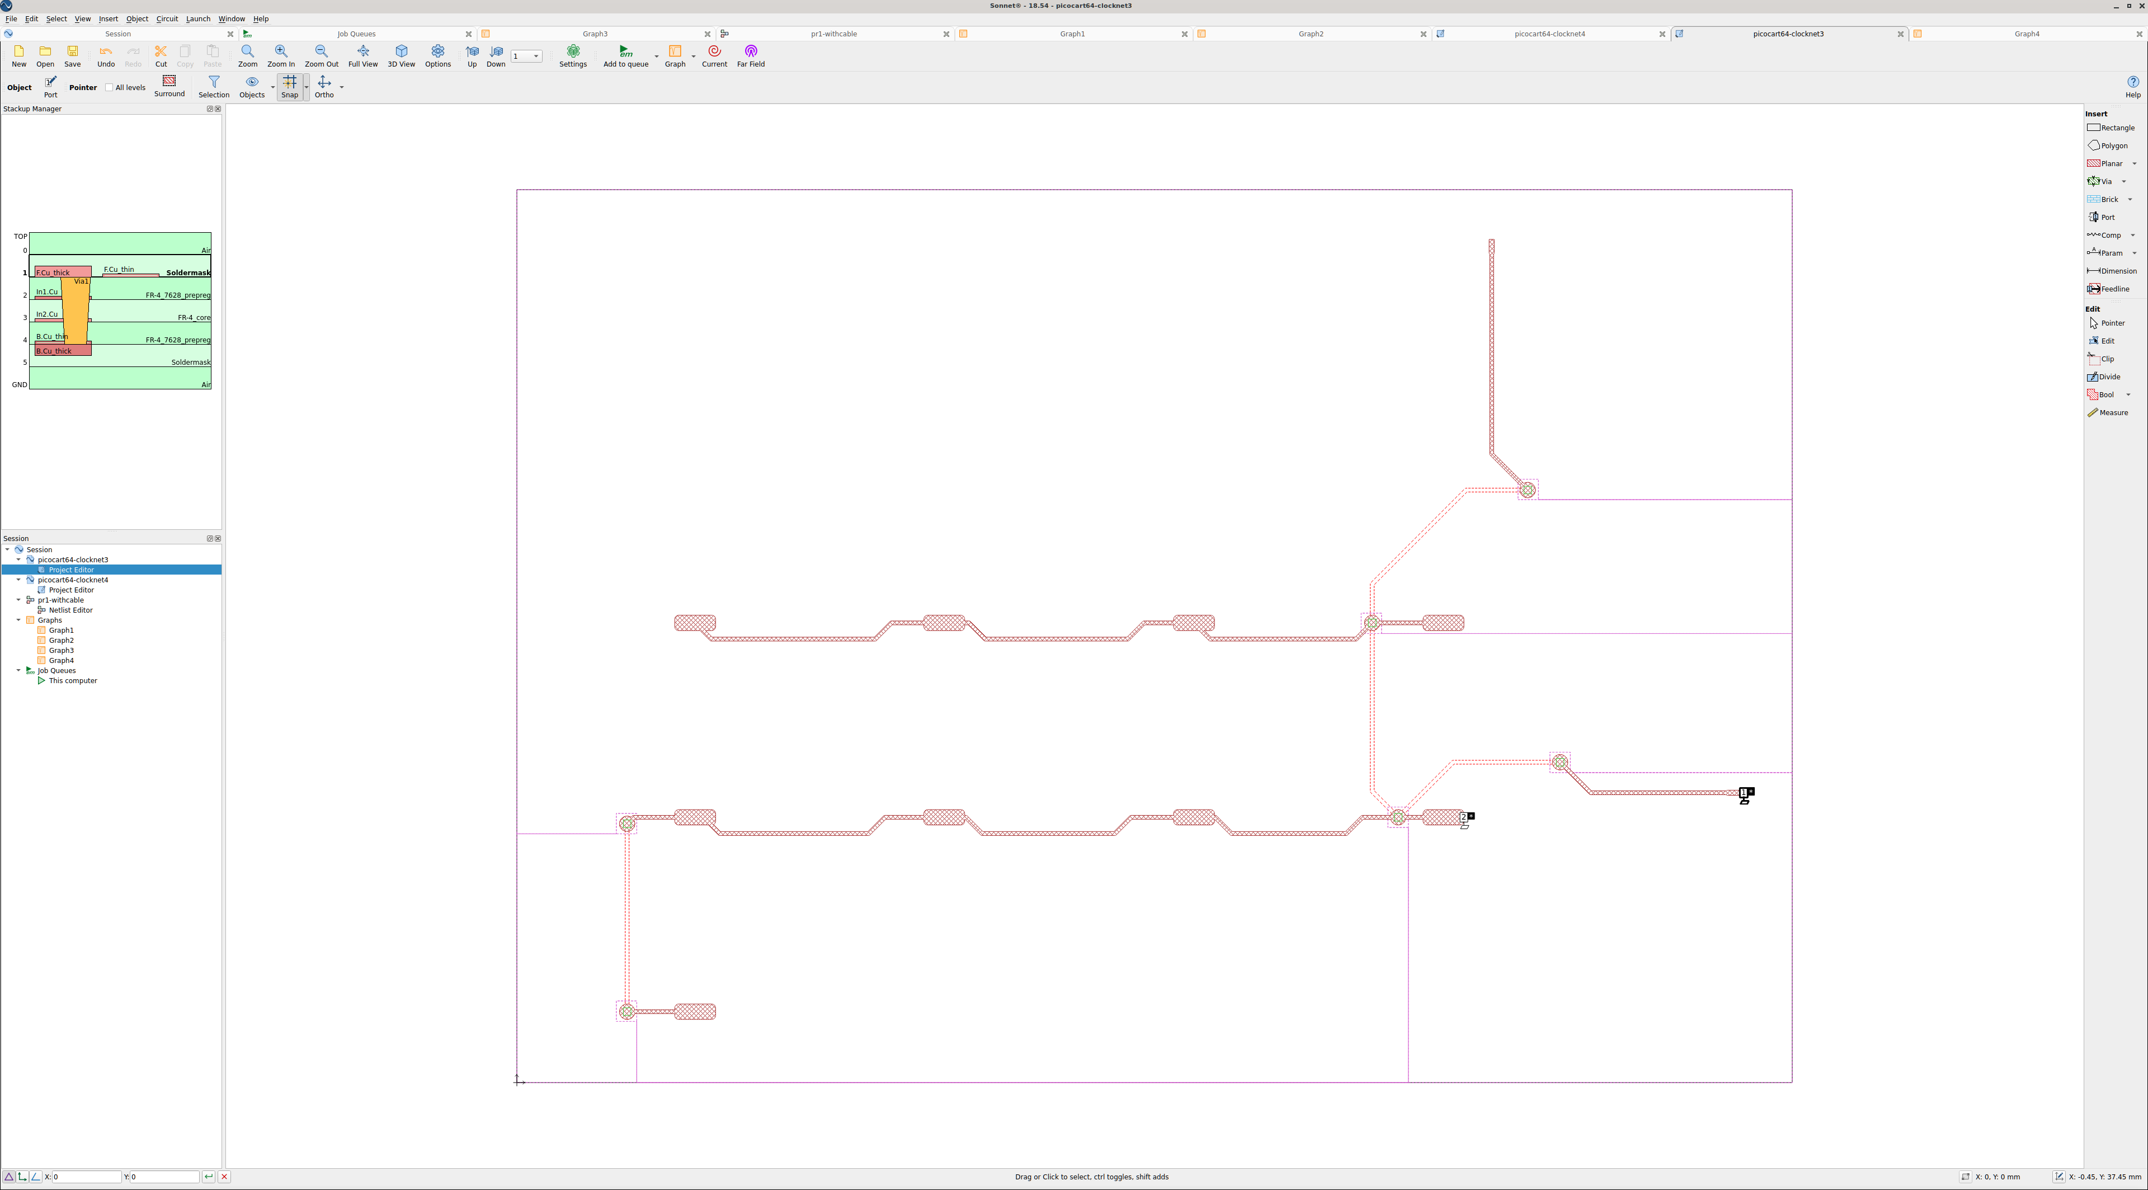Click the F.Cu_thick layer swatch
The width and height of the screenshot is (2148, 1190).
[63, 272]
